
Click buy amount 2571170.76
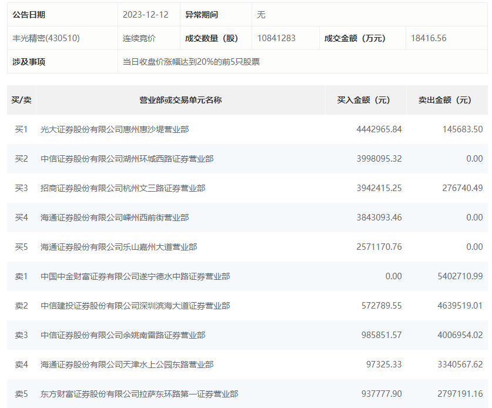pos(379,247)
